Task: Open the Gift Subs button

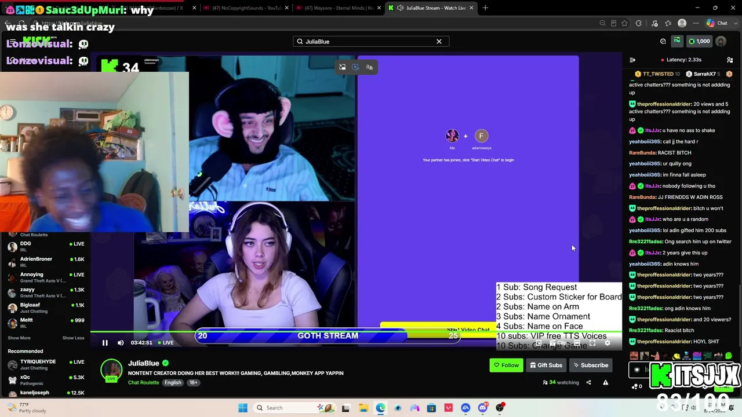Action: [x=546, y=365]
